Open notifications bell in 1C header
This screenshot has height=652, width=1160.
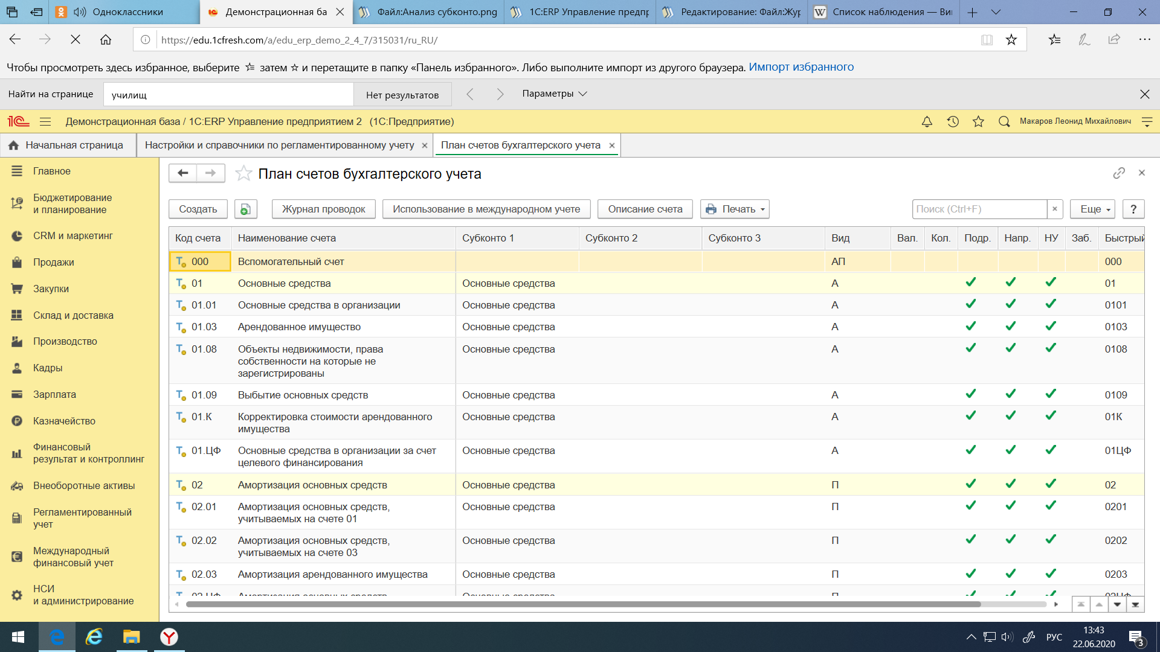tap(927, 122)
